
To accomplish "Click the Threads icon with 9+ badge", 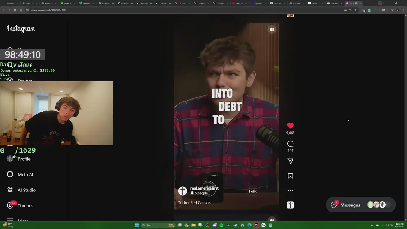I will [x=10, y=205].
